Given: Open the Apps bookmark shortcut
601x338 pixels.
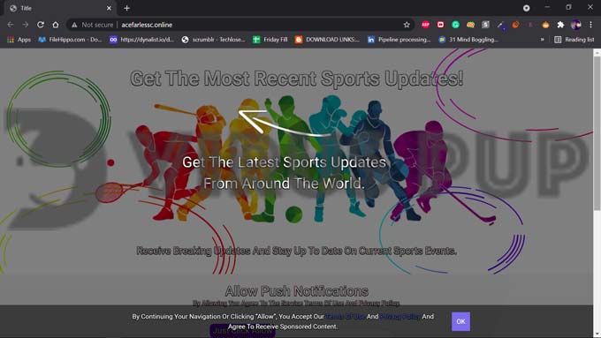Looking at the screenshot, I should (19, 40).
